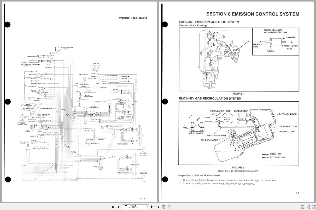Click the WHITE label in restriction diagram
Screen dimensions: 316x210
(292, 38)
